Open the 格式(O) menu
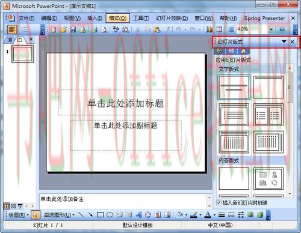 pos(117,19)
